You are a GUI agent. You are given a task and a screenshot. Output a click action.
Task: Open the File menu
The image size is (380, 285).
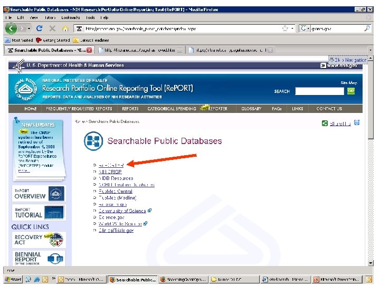(8, 17)
